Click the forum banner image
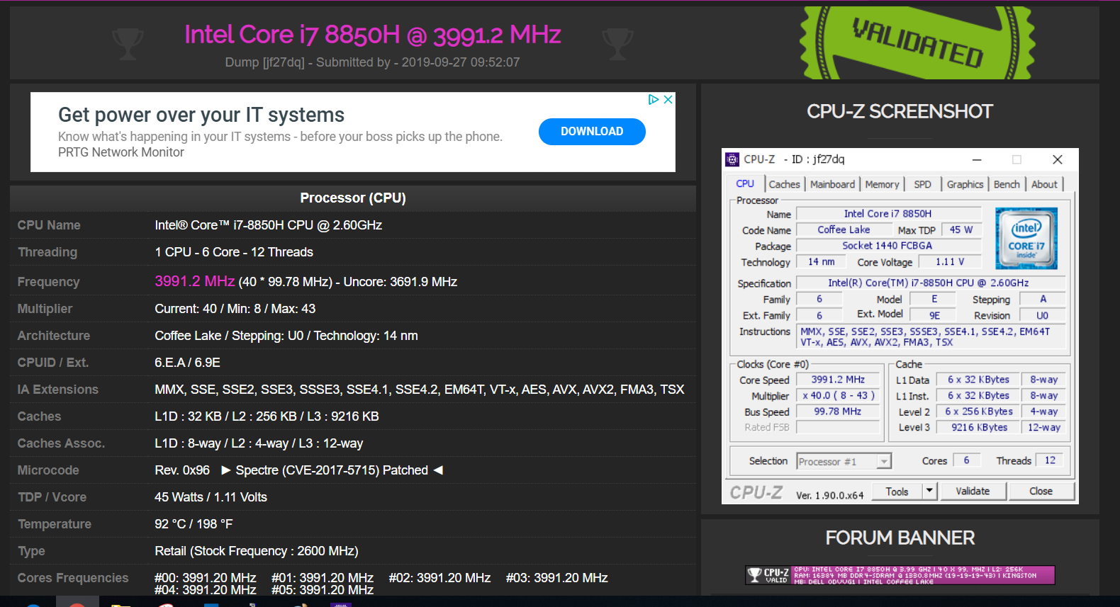Image resolution: width=1120 pixels, height=607 pixels. click(900, 575)
